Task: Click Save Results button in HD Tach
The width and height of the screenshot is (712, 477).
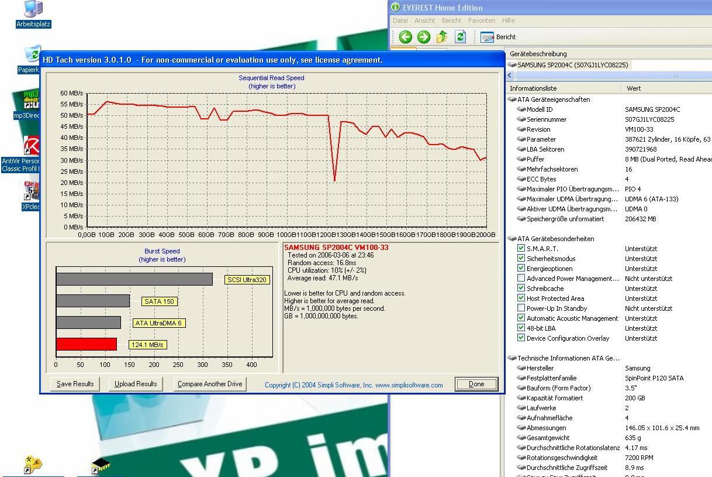Action: click(75, 384)
